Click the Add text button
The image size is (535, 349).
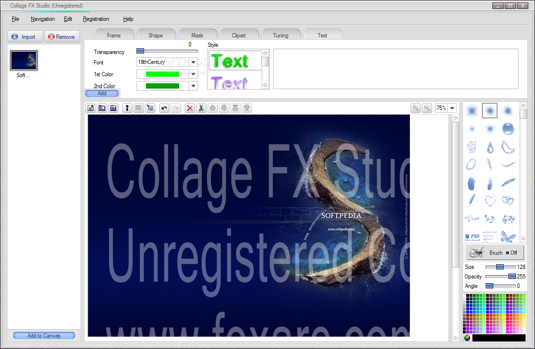(102, 93)
